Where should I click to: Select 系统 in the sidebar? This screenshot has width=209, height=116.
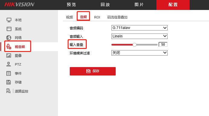18,29
